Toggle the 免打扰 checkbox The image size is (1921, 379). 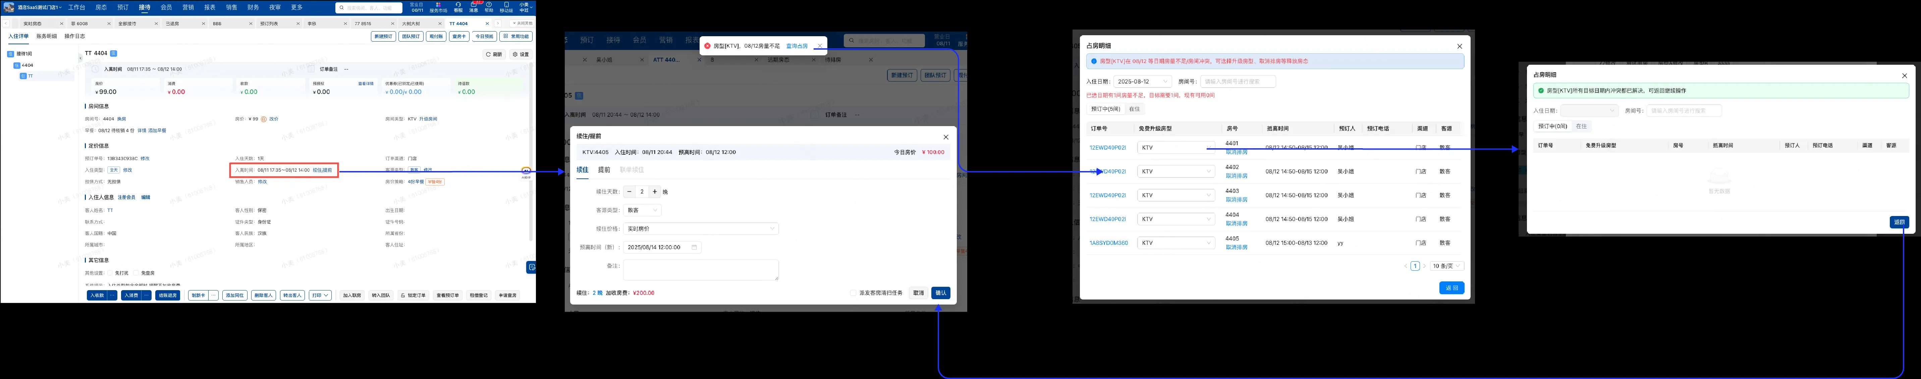pyautogui.click(x=110, y=274)
